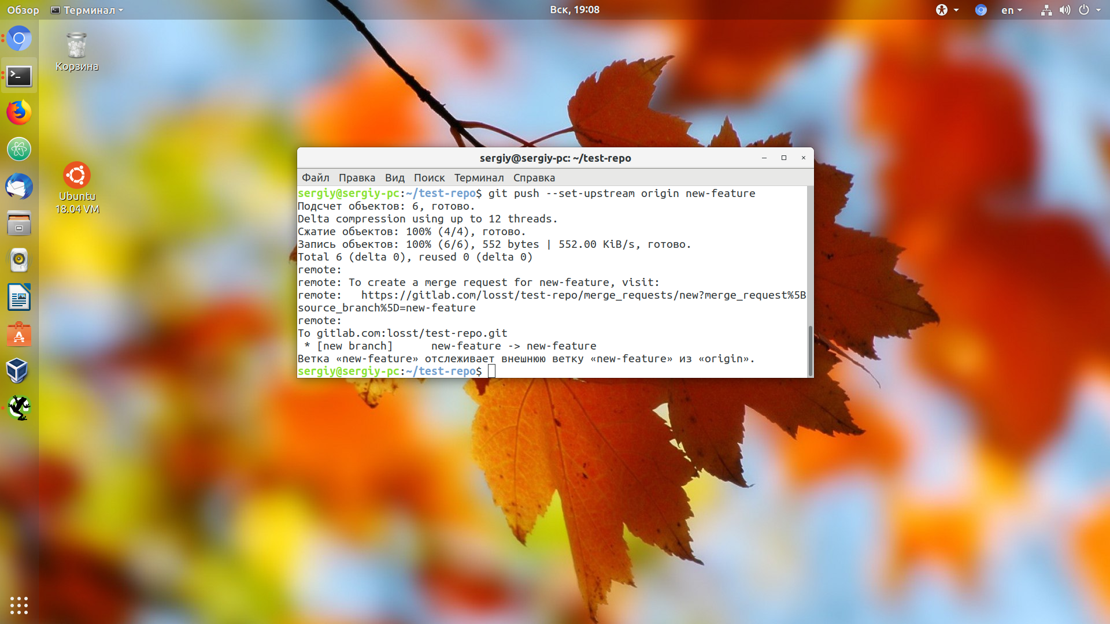Open the Корзина trash desktop icon
Viewport: 1110px width, 624px height.
tap(77, 52)
